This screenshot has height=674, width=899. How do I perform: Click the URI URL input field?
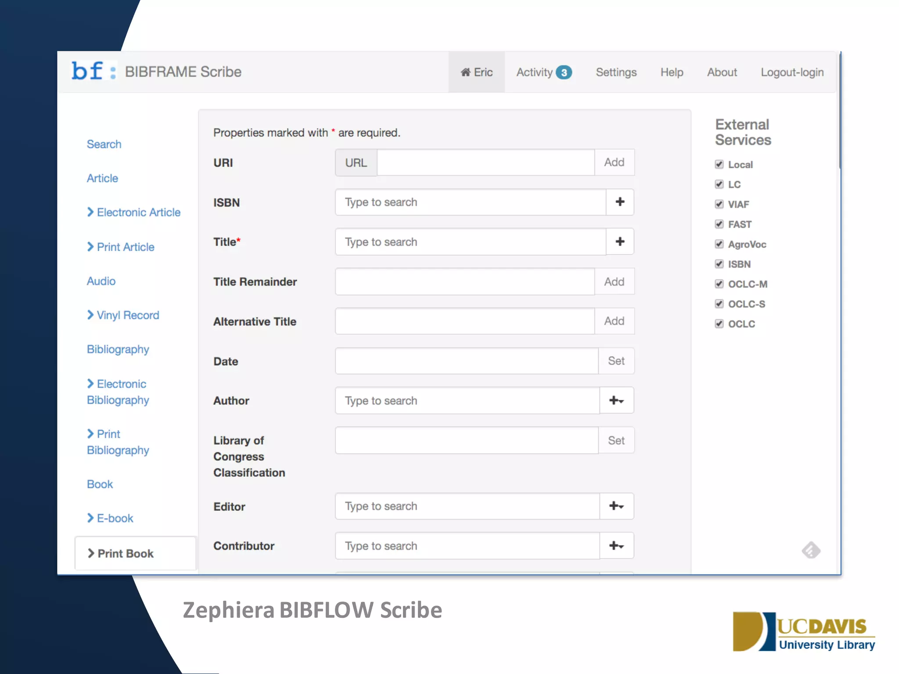[485, 162]
